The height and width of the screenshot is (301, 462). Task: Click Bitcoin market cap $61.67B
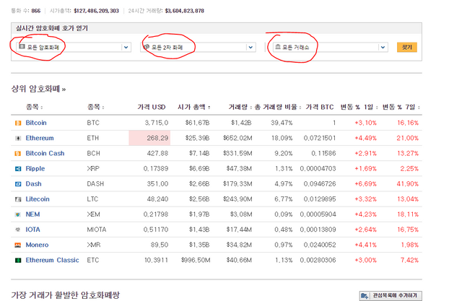click(197, 123)
